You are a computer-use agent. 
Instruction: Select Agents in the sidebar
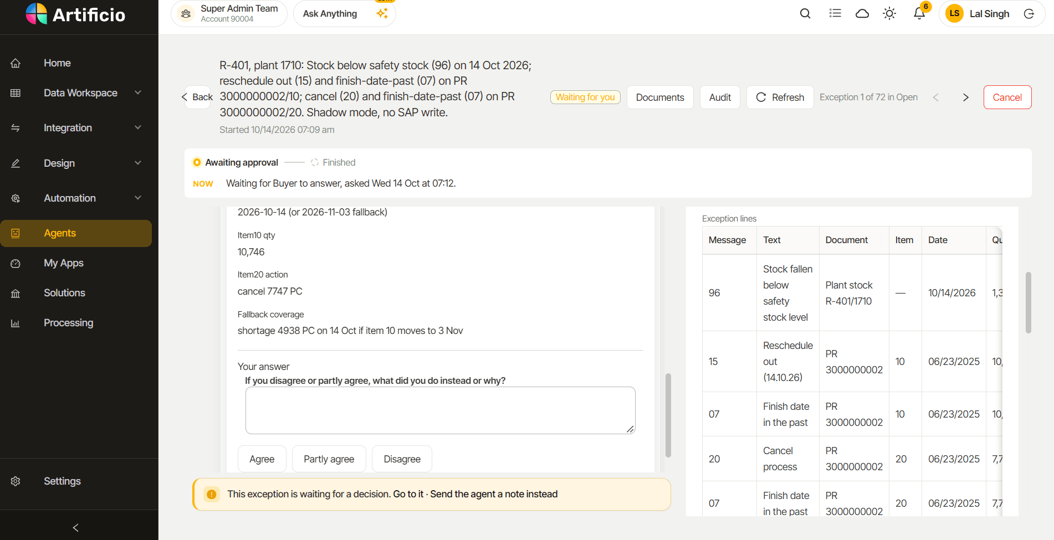(x=76, y=233)
